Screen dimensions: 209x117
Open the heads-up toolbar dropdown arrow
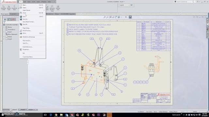(x=126, y=17)
